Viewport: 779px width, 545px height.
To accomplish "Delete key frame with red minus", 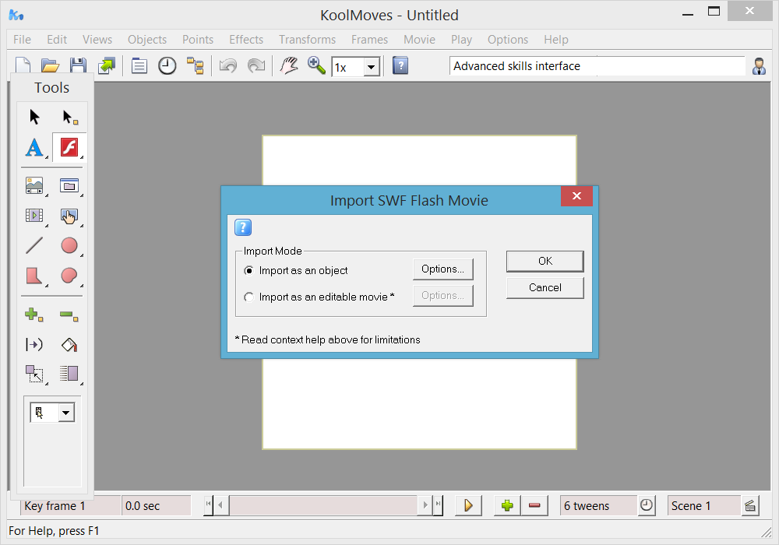I will tap(534, 505).
